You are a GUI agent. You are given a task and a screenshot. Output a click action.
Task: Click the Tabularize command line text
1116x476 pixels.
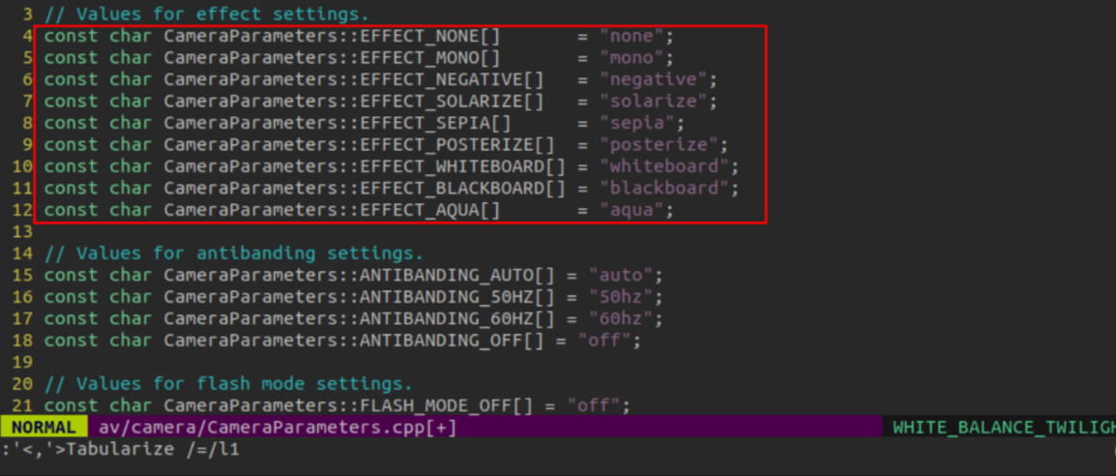(120, 450)
